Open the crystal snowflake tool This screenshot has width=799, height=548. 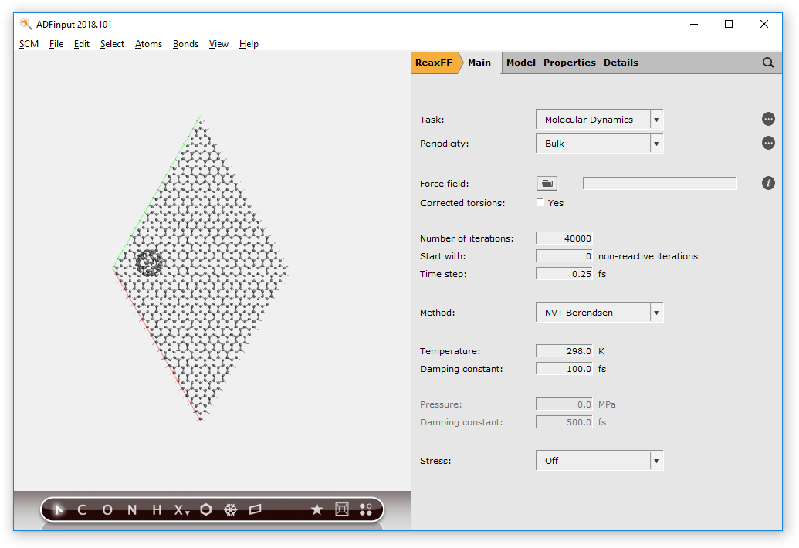231,510
